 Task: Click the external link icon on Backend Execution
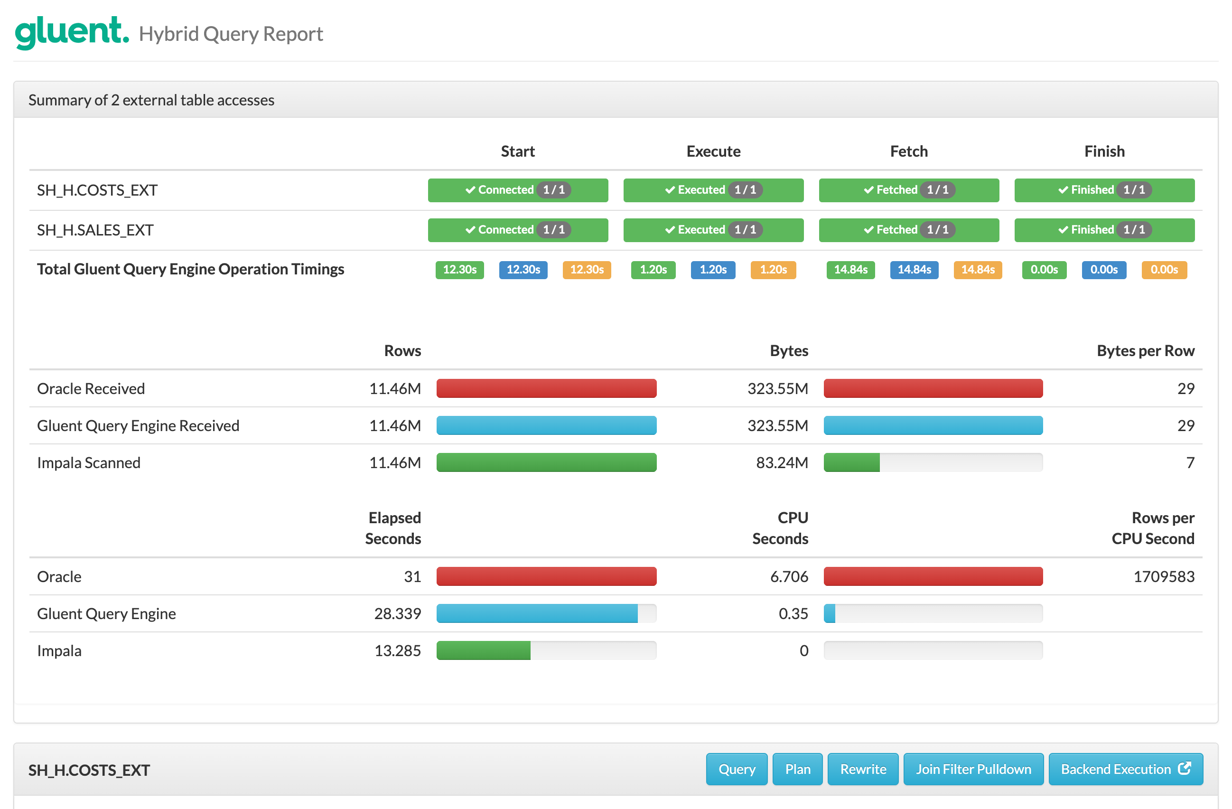1185,768
